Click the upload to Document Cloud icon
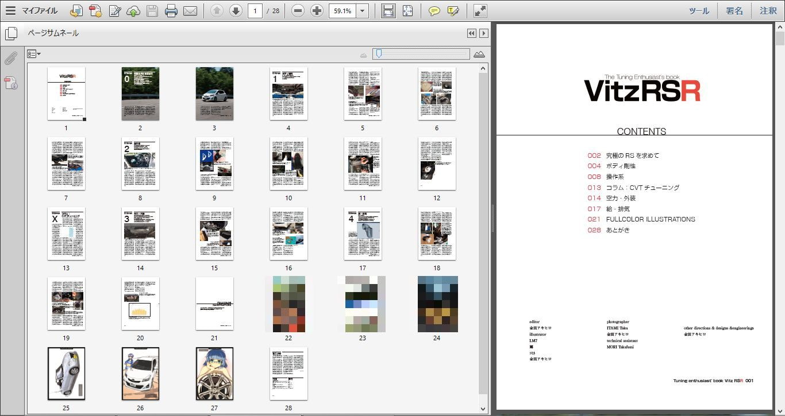 133,10
